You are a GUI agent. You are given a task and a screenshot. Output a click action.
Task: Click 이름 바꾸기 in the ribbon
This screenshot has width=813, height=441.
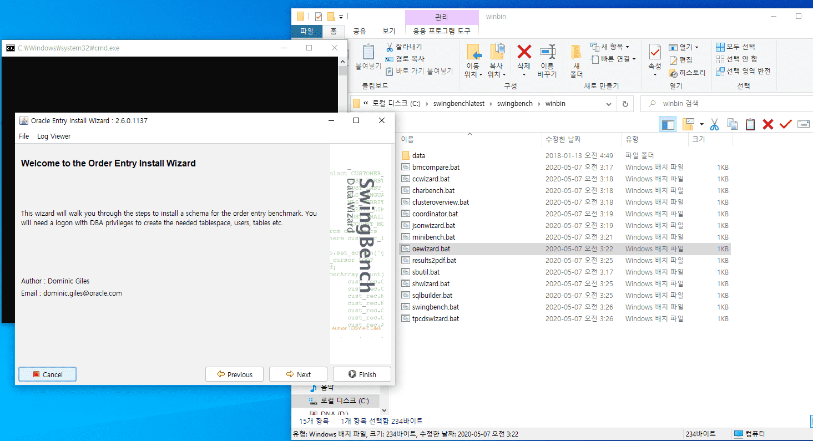pos(547,60)
